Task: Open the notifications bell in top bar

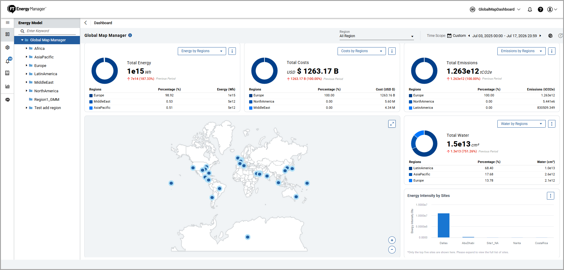Action: [x=530, y=9]
